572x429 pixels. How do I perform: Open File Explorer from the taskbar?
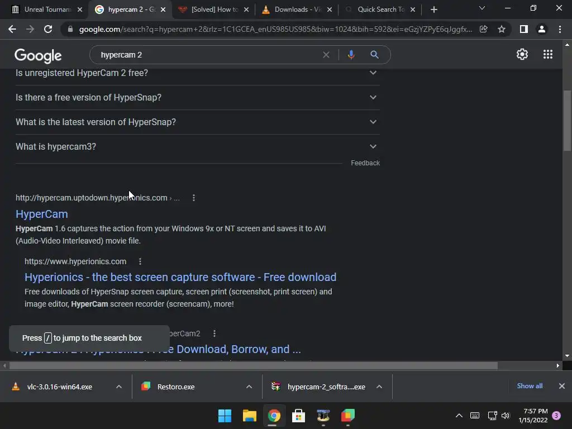click(250, 416)
